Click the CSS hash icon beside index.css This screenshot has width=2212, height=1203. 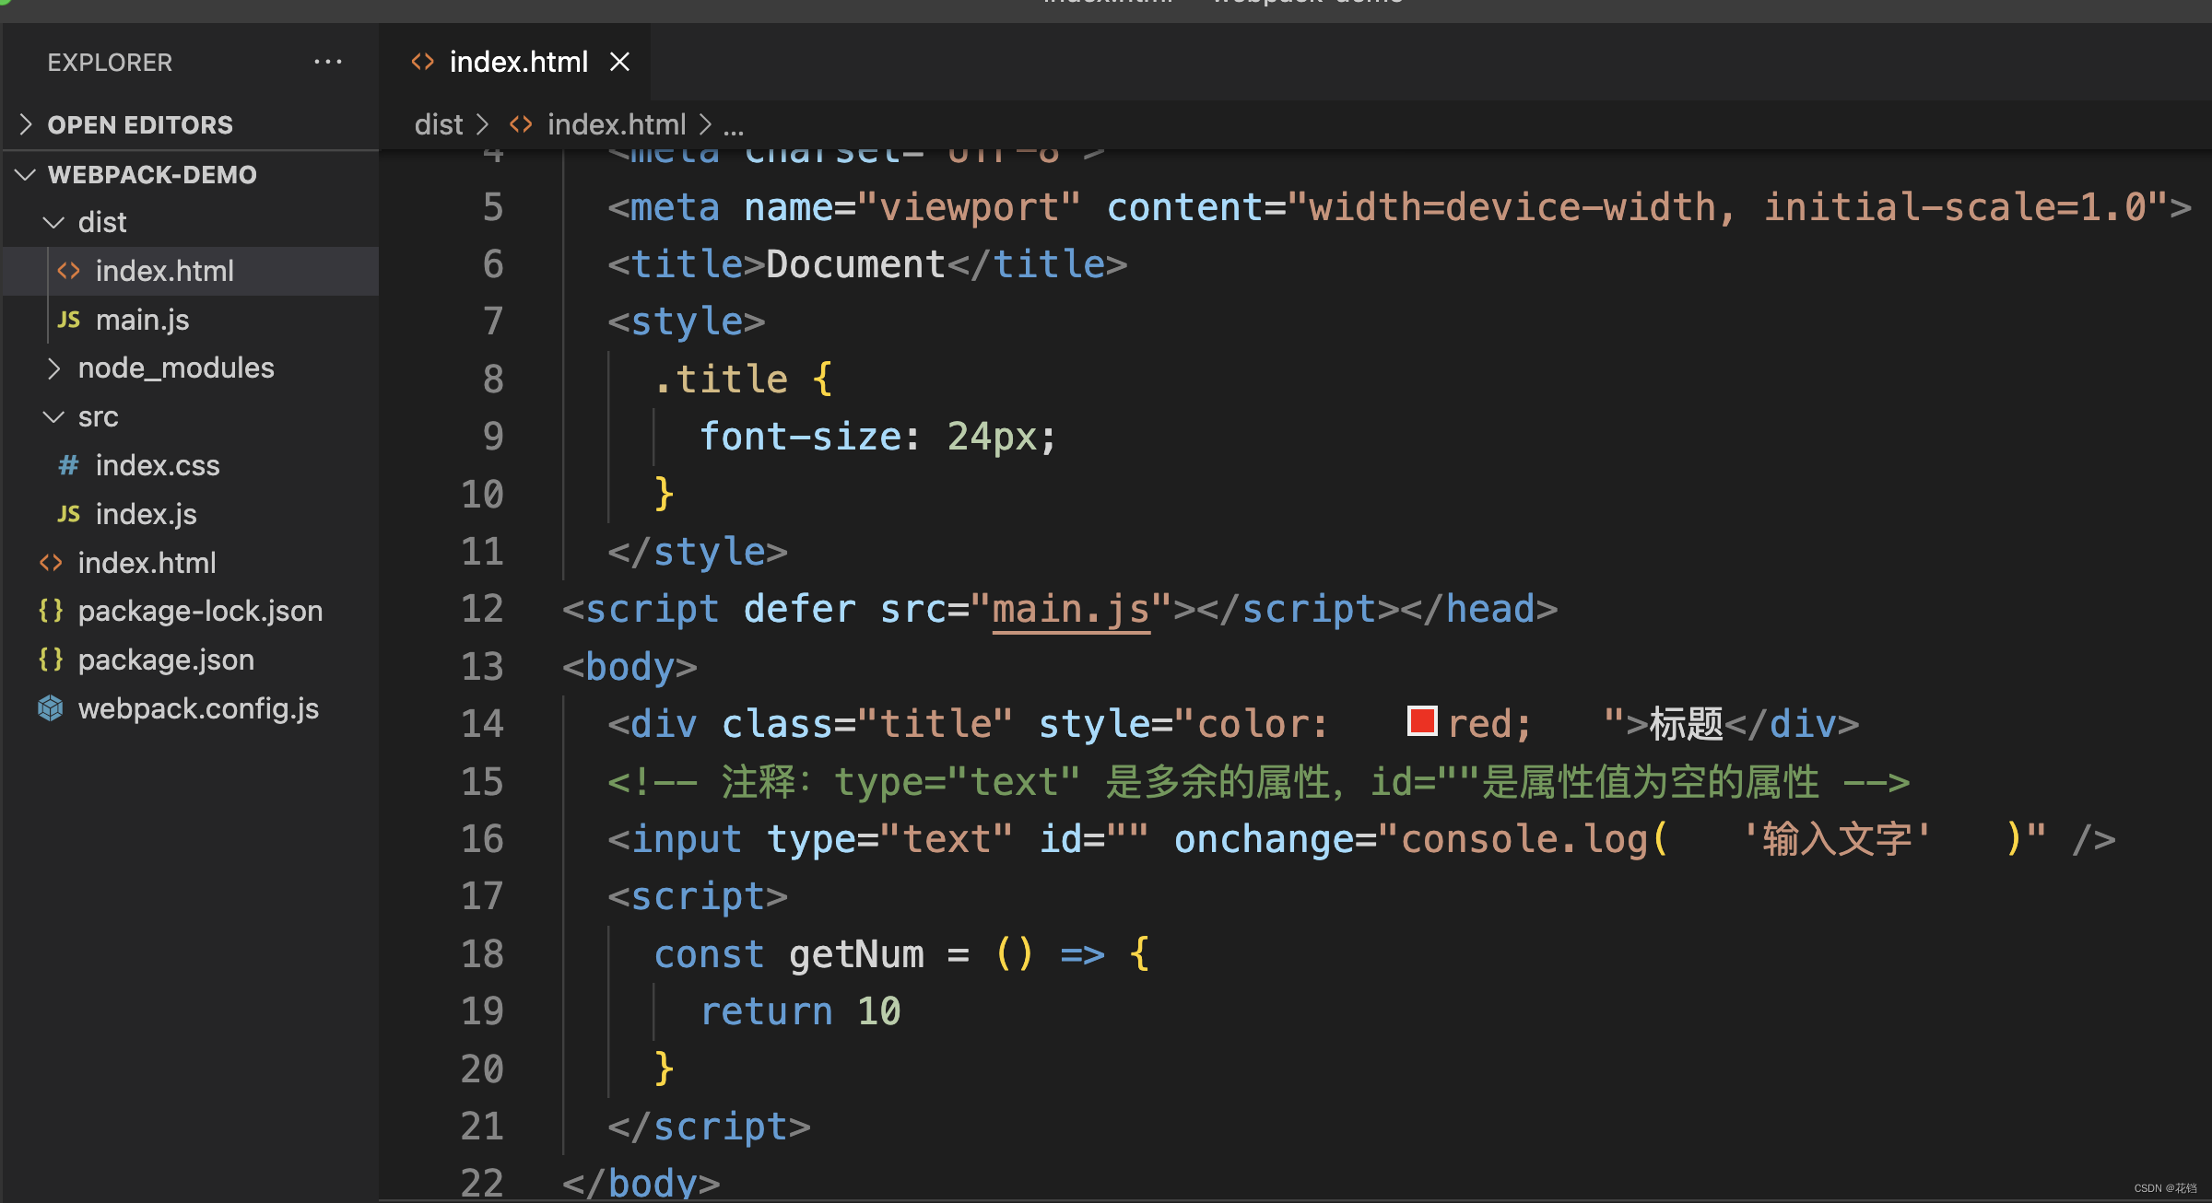[69, 465]
